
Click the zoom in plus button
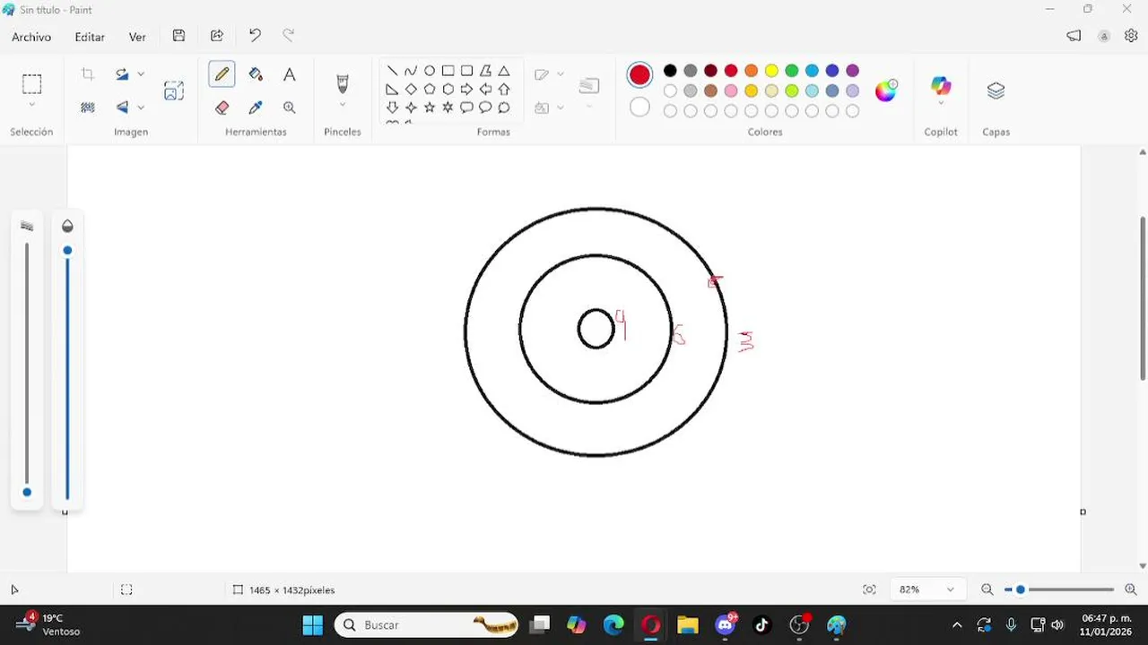point(1130,589)
